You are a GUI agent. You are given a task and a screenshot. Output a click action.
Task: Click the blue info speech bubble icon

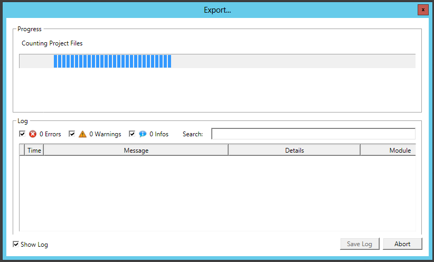143,134
